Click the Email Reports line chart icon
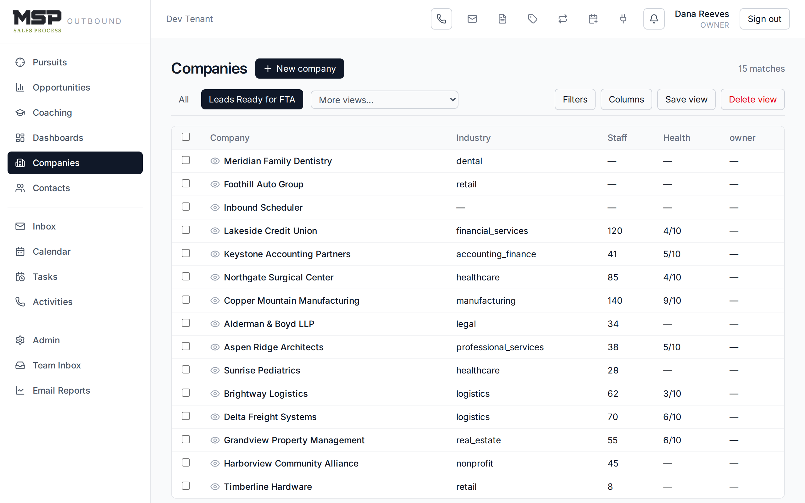The width and height of the screenshot is (805, 503). [20, 390]
